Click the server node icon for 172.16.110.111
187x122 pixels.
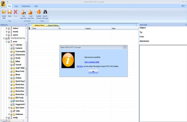click(x=8, y=38)
